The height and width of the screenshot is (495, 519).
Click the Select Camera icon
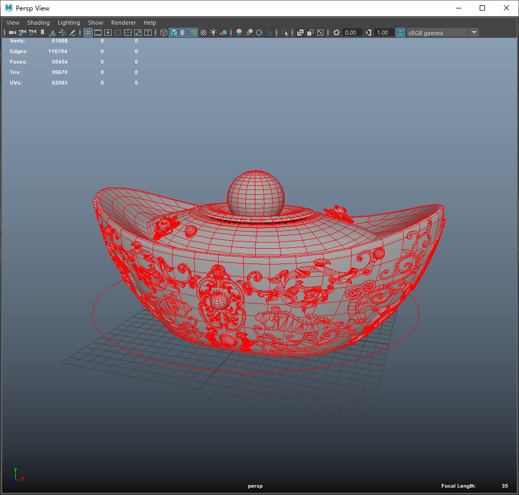(x=12, y=33)
